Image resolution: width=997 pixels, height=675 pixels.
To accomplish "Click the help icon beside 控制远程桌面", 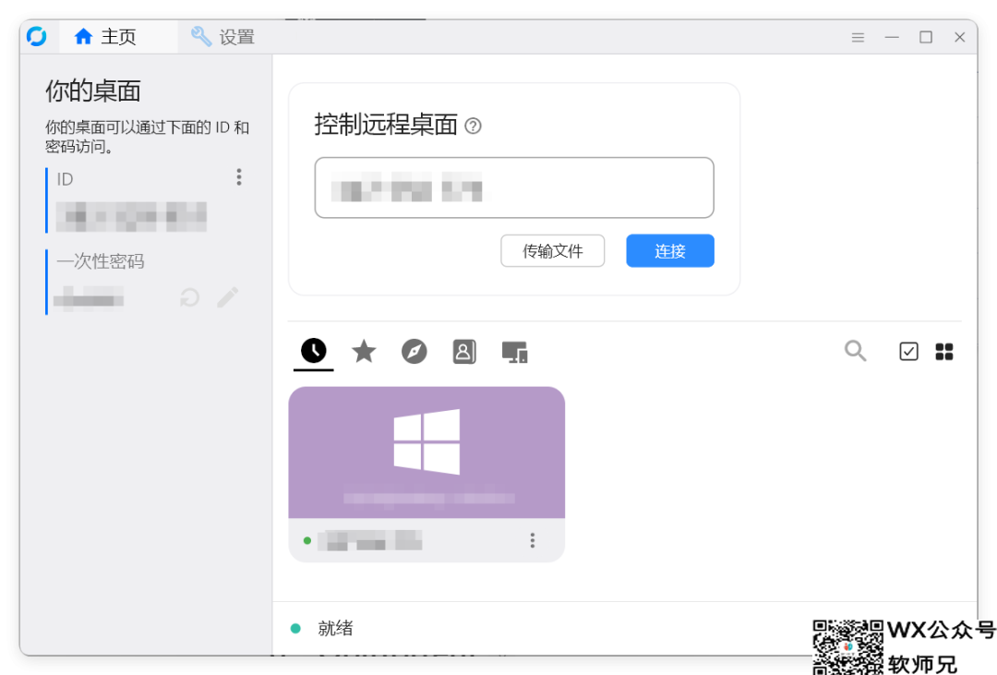I will 473,126.
